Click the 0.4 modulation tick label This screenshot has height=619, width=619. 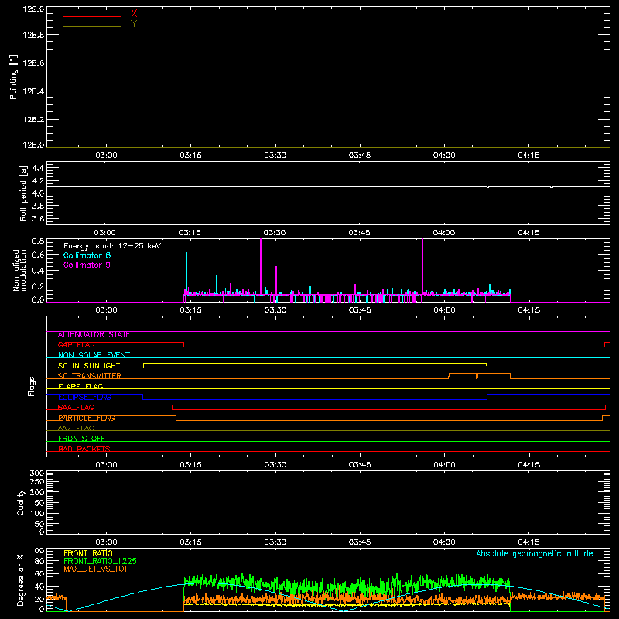pyautogui.click(x=38, y=271)
